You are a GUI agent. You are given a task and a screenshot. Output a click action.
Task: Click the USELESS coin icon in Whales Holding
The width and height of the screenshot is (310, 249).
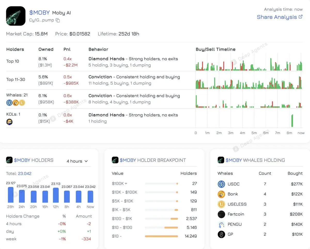click(x=221, y=204)
